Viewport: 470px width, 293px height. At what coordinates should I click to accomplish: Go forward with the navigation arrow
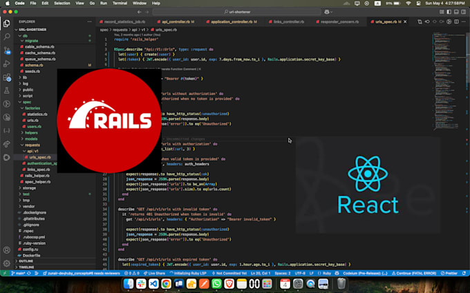pyautogui.click(x=147, y=12)
